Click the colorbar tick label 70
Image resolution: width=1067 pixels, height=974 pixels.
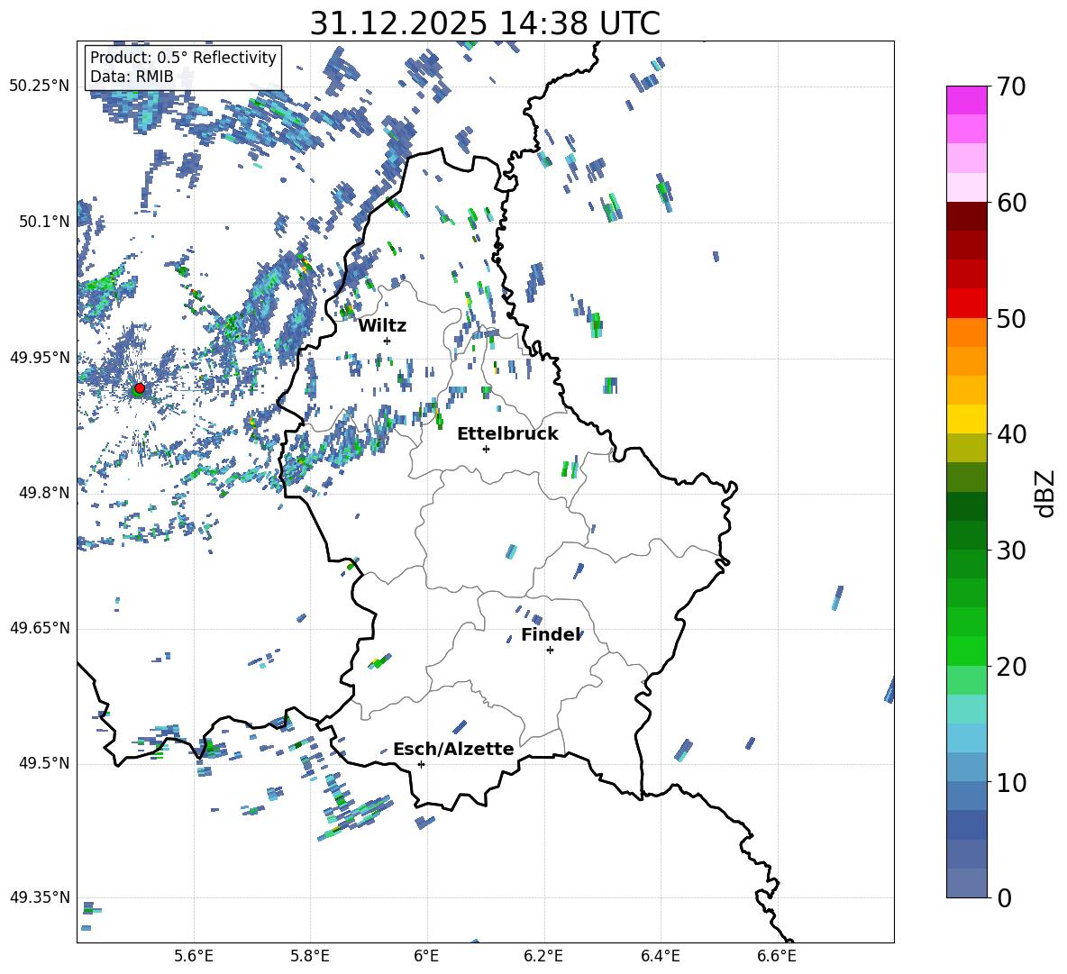1011,86
